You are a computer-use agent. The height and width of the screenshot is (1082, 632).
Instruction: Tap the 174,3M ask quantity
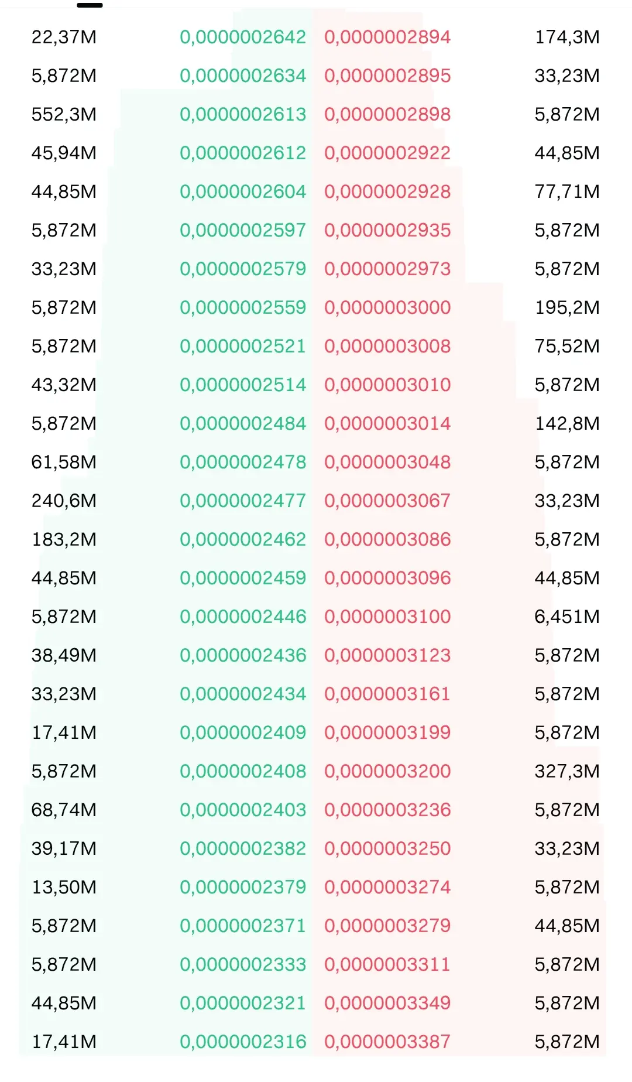click(567, 37)
